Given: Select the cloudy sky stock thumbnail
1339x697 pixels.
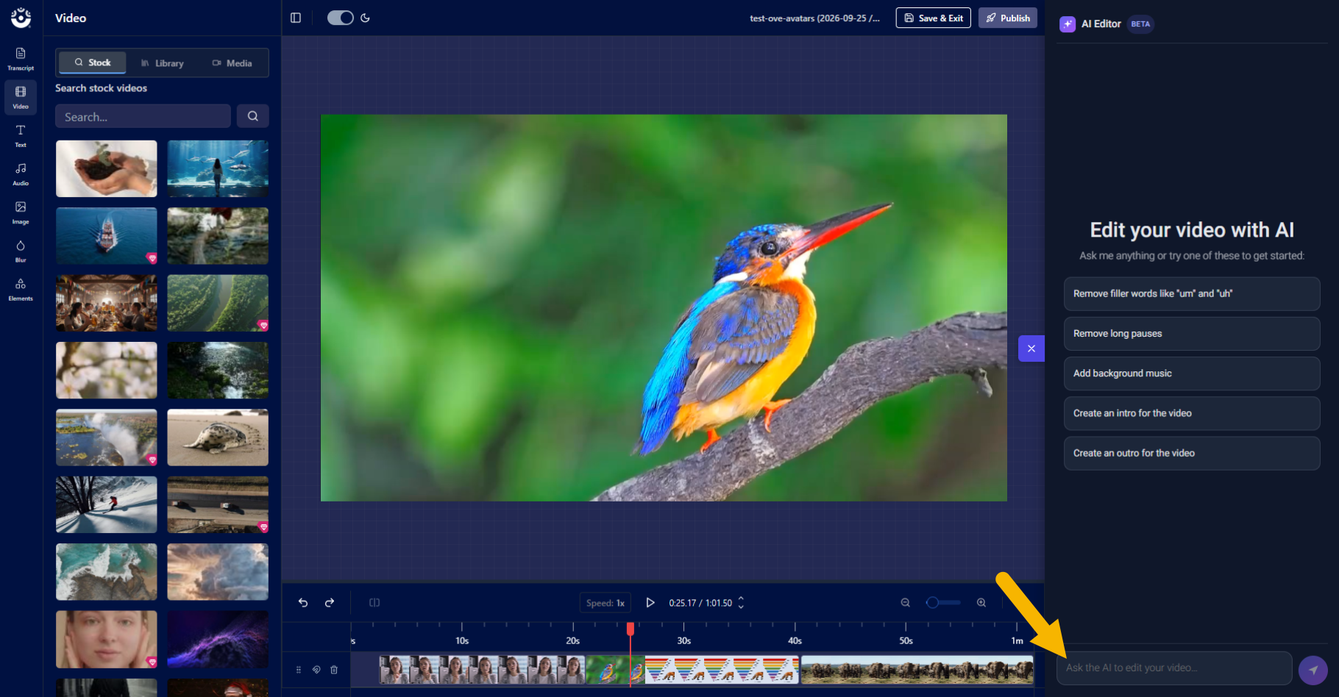Looking at the screenshot, I should coord(218,572).
